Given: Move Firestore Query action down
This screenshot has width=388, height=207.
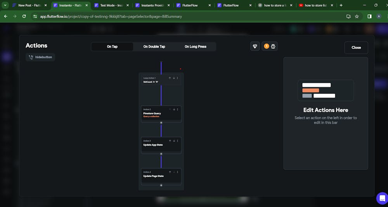Looking at the screenshot, I should coord(174,110).
